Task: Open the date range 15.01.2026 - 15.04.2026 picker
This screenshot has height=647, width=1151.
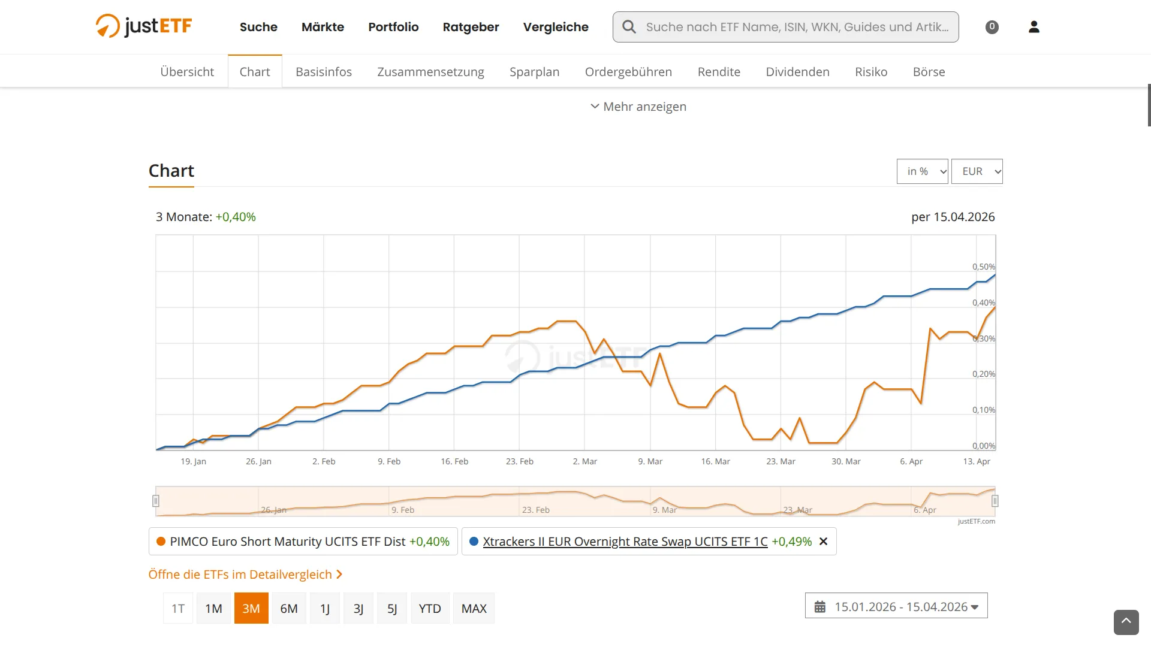Action: tap(896, 606)
